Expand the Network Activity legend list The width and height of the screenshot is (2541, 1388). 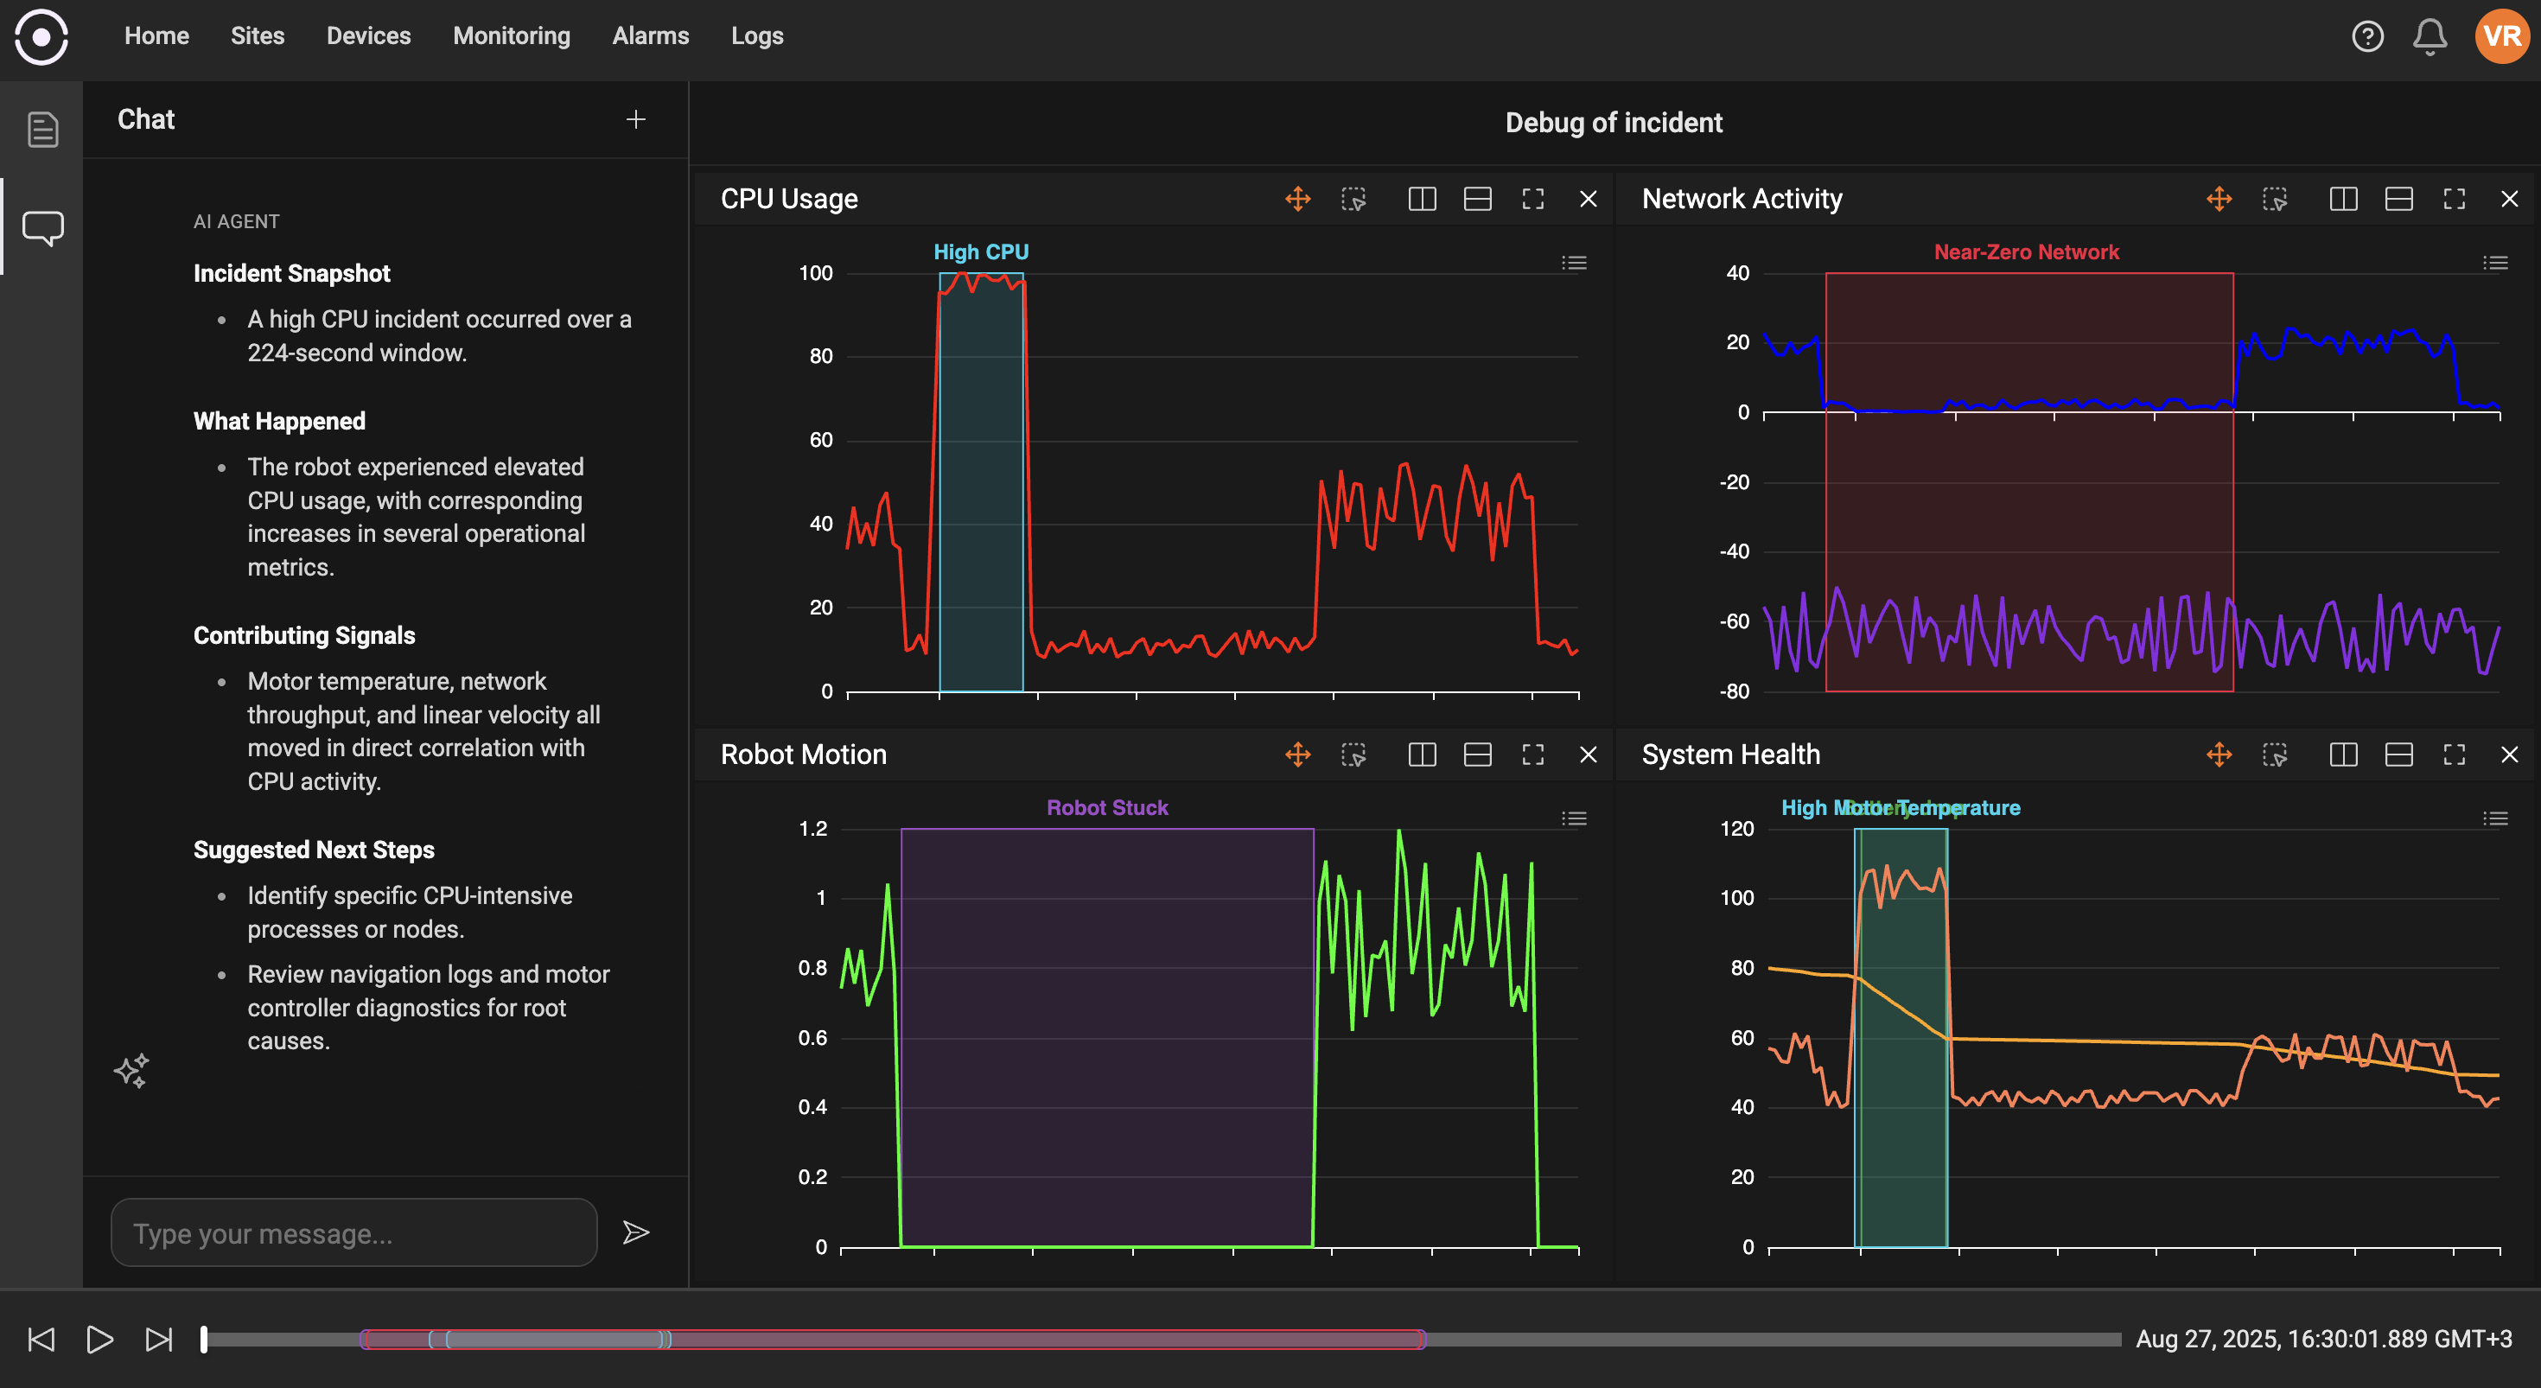pos(2494,264)
